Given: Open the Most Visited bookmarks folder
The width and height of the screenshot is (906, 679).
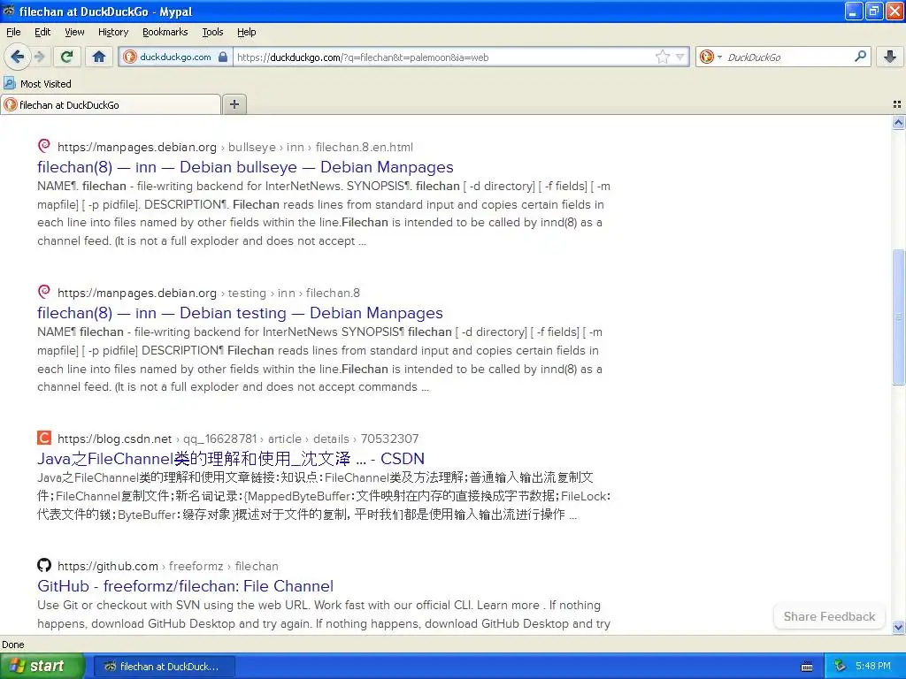Looking at the screenshot, I should [x=37, y=84].
